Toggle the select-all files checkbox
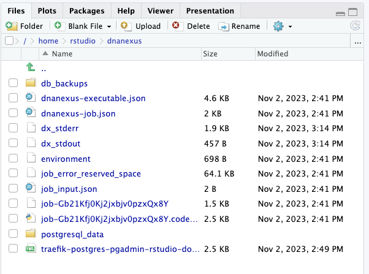The image size is (369, 274). (9, 40)
